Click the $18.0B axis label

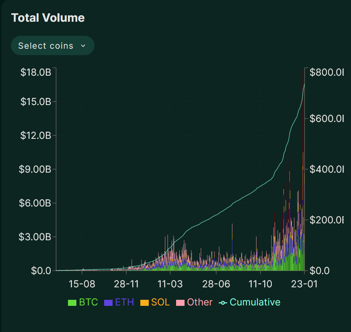click(36, 72)
